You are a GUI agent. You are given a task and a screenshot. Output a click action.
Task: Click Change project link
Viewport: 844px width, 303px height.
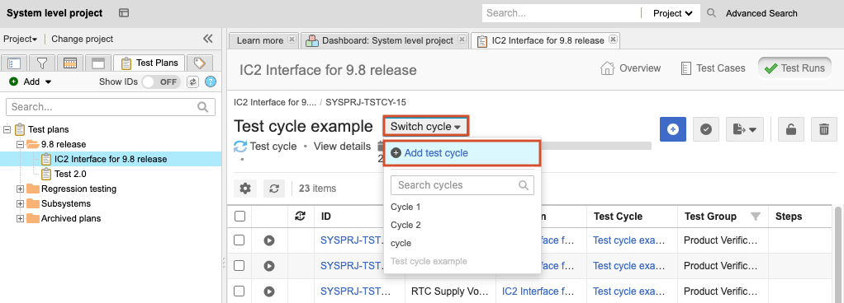[83, 39]
